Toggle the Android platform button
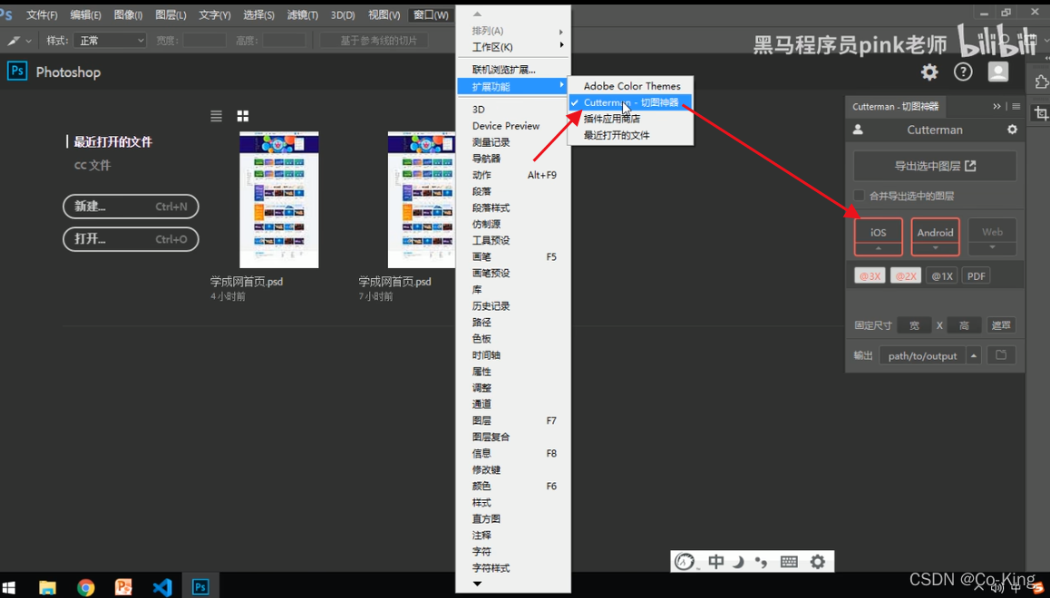 [935, 232]
